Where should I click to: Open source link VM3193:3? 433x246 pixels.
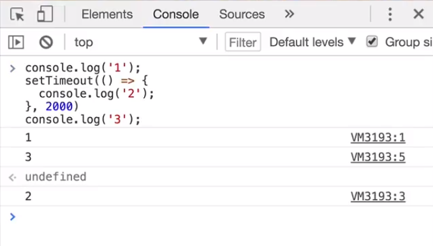378,196
